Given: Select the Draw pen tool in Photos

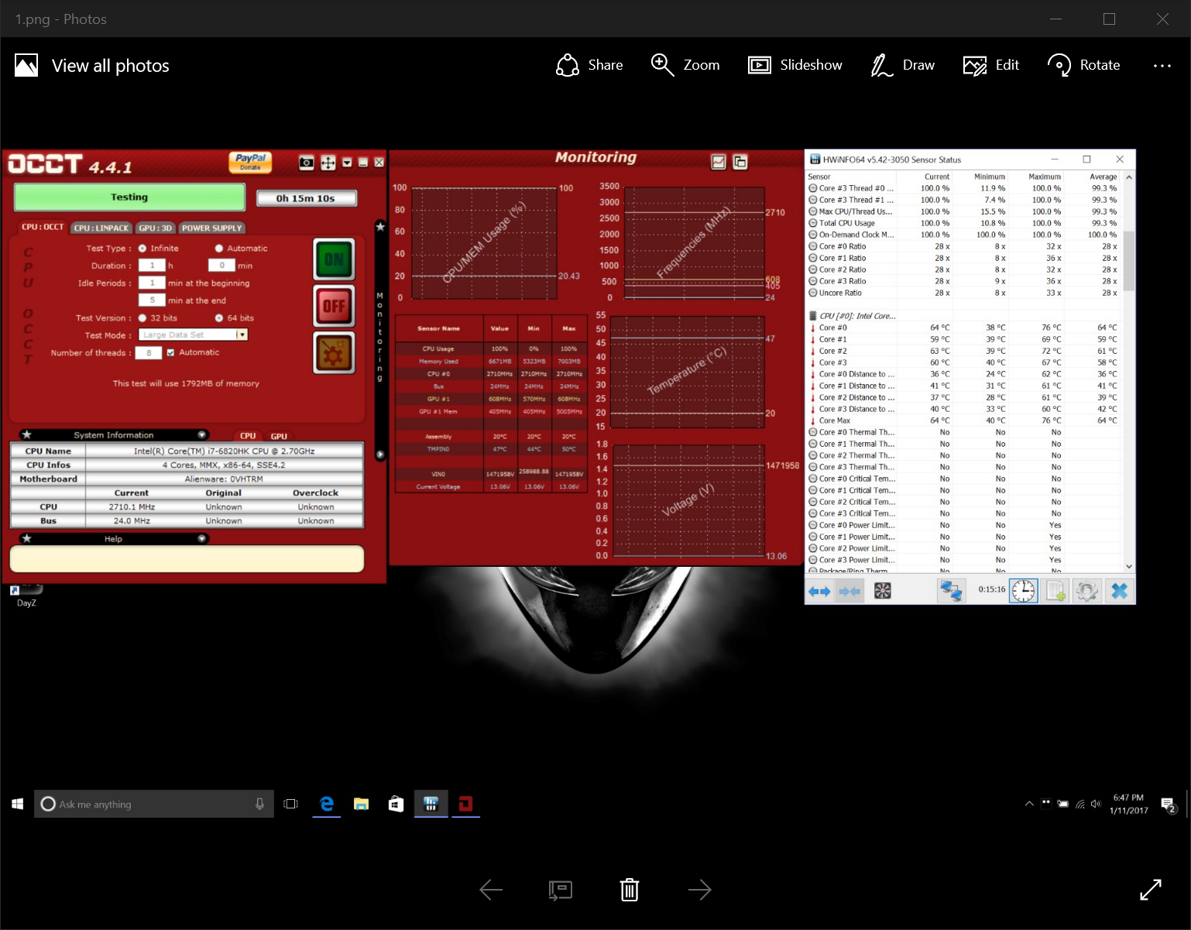Looking at the screenshot, I should 902,65.
